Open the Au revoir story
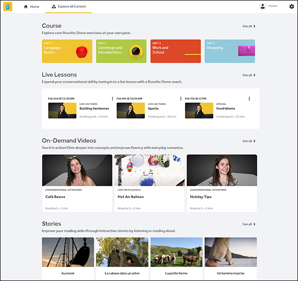The height and width of the screenshot is (281, 298). coord(68,258)
